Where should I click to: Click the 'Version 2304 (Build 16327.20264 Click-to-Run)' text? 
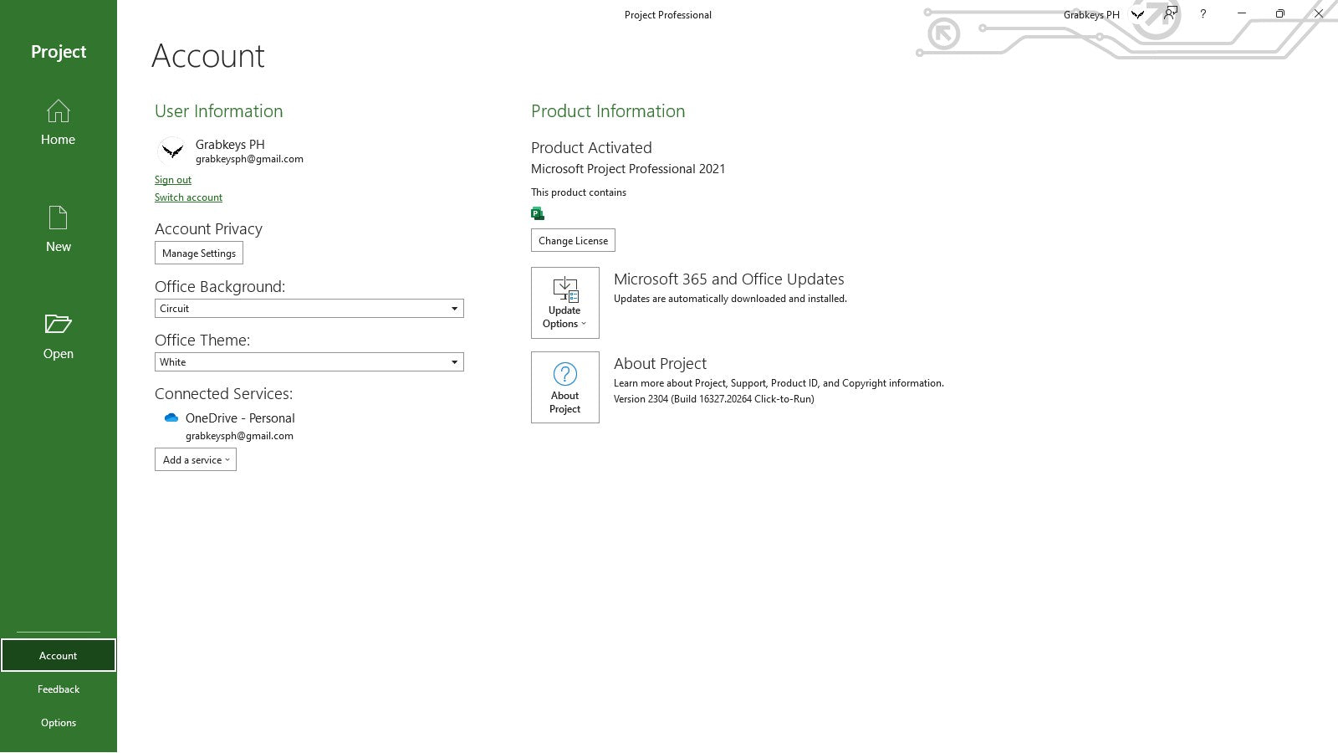click(713, 399)
